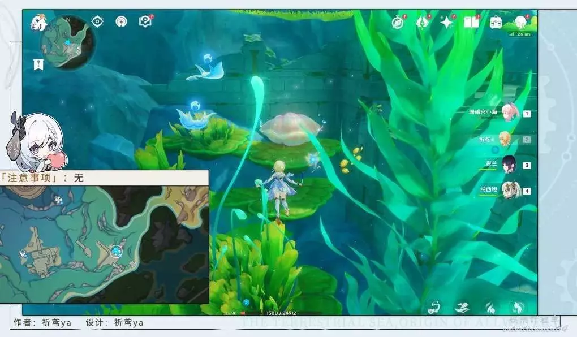Open the battle pass wings icon
Image resolution: width=577 pixels, height=337 pixels.
click(422, 23)
